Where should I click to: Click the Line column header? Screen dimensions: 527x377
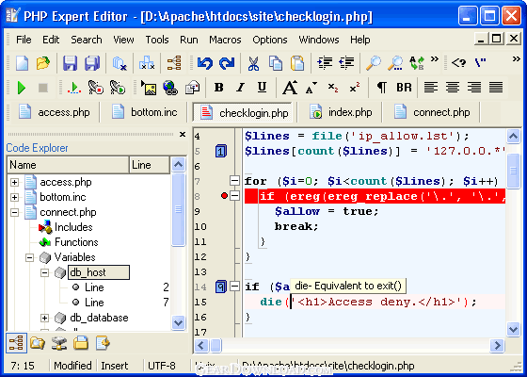click(x=150, y=165)
